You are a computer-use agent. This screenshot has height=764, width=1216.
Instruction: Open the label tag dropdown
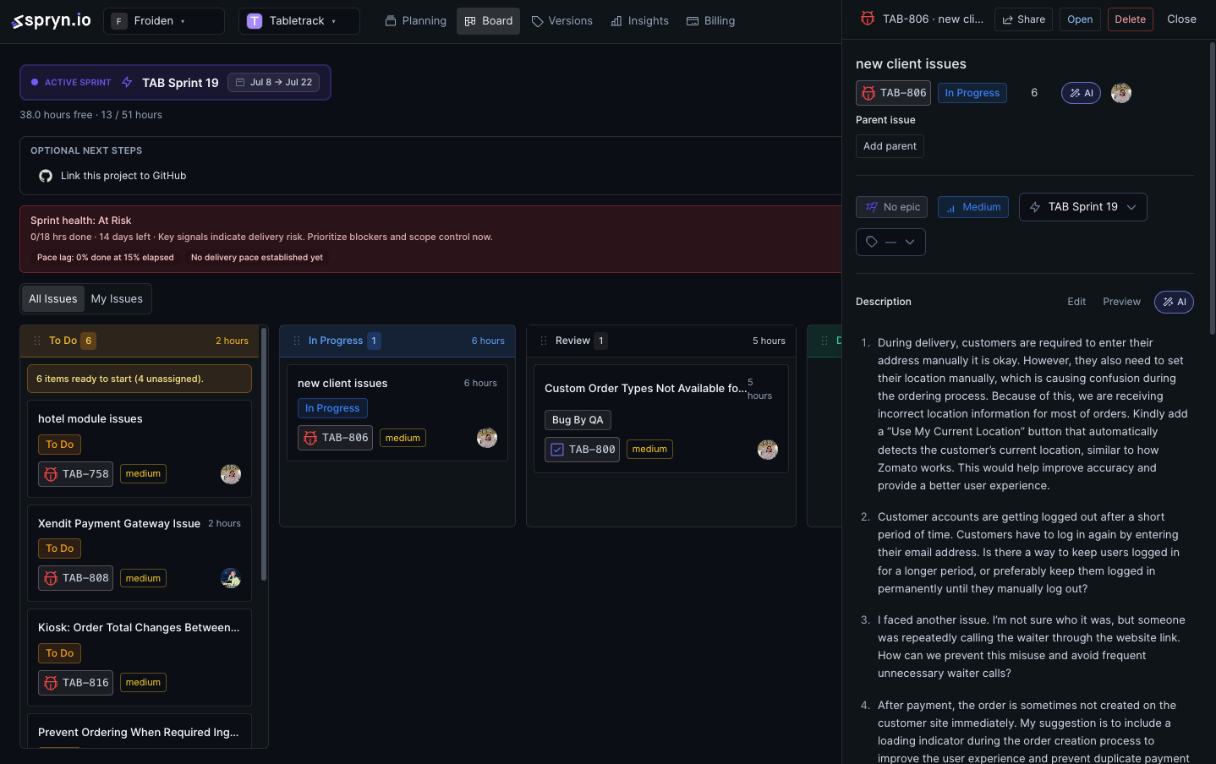[x=890, y=242]
